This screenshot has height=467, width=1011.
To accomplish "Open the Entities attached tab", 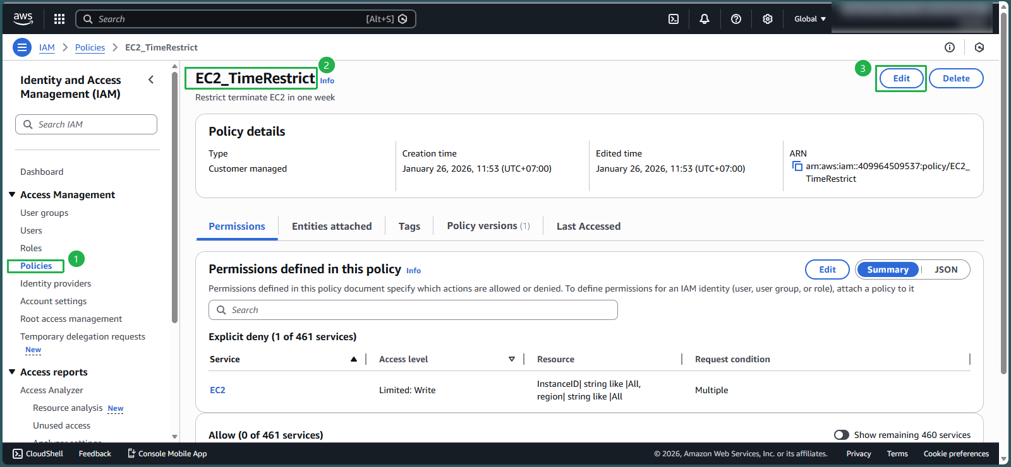I will 332,227.
